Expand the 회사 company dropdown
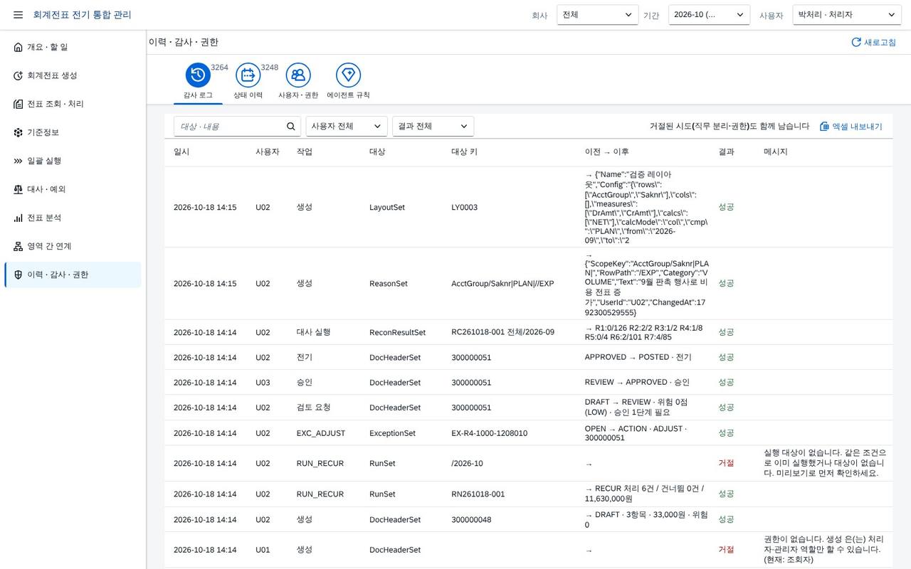911x569 pixels. [x=598, y=15]
